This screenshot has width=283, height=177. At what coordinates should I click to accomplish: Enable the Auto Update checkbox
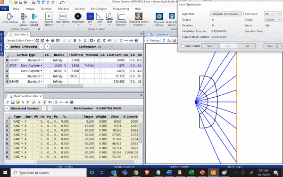183,46
